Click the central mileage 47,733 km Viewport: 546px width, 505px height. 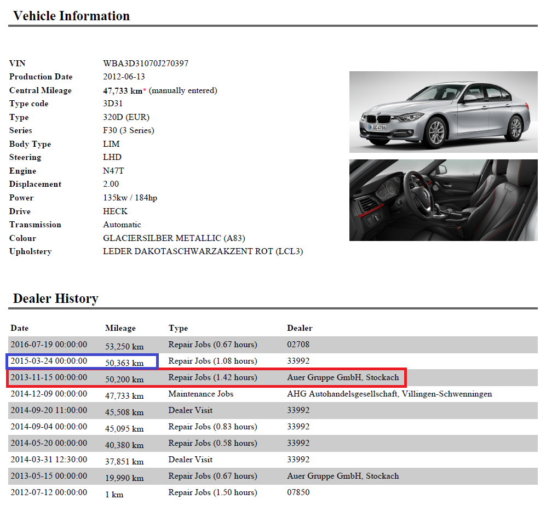pos(123,90)
